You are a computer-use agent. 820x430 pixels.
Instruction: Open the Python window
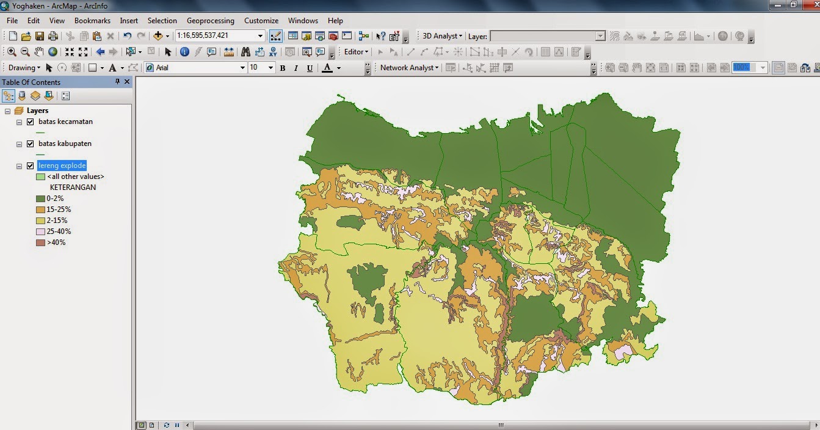pos(347,36)
